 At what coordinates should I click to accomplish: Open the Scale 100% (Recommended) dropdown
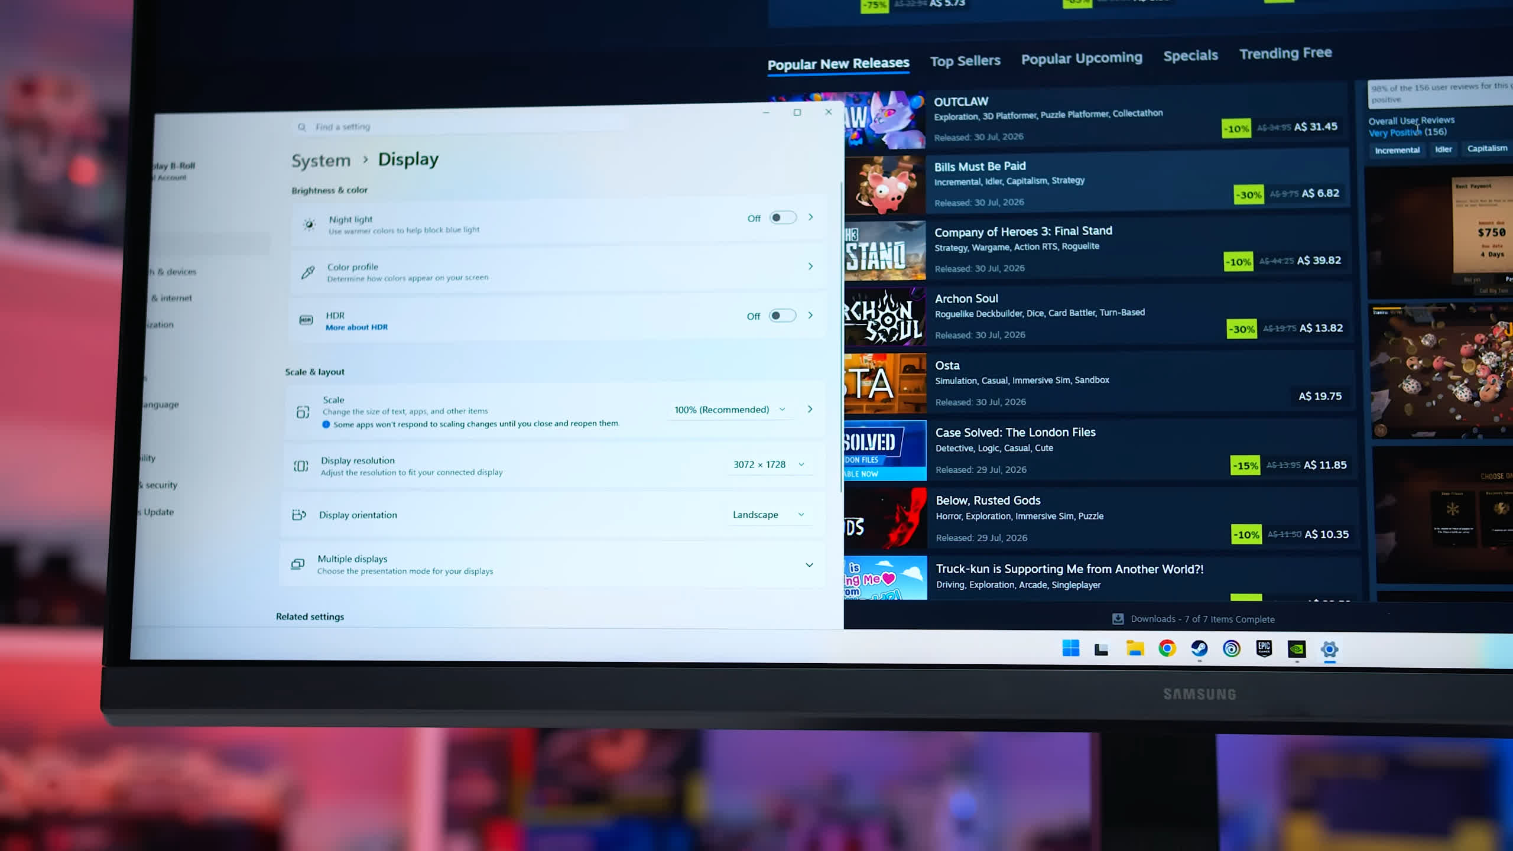coord(730,410)
